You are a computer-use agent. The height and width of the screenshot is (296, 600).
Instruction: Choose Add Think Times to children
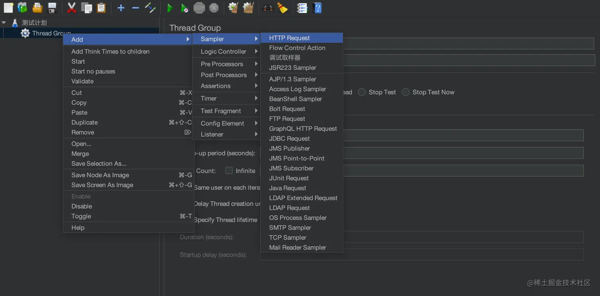128,52
